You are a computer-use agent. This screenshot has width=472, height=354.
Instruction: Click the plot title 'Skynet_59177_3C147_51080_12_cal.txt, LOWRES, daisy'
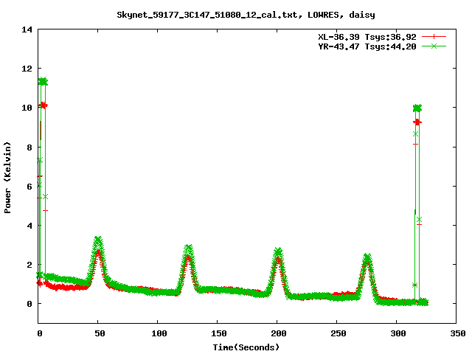[246, 15]
